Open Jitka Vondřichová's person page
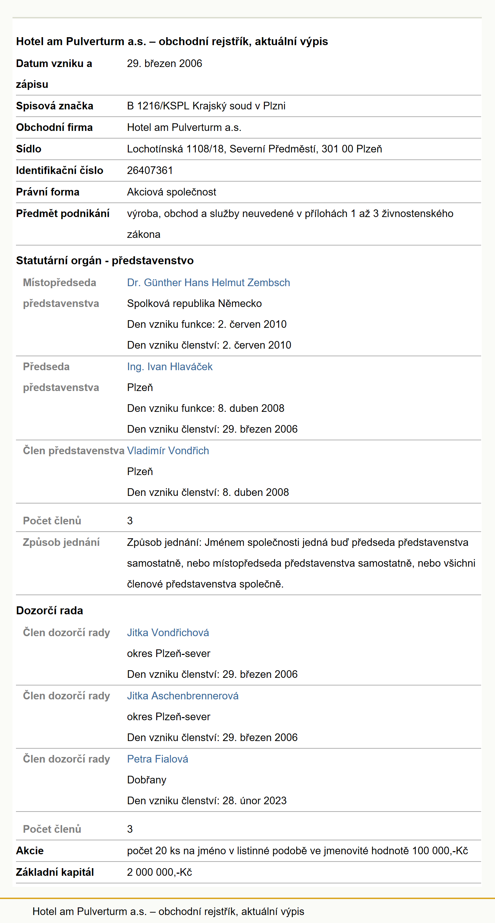Image resolution: width=495 pixels, height=923 pixels. [x=168, y=632]
